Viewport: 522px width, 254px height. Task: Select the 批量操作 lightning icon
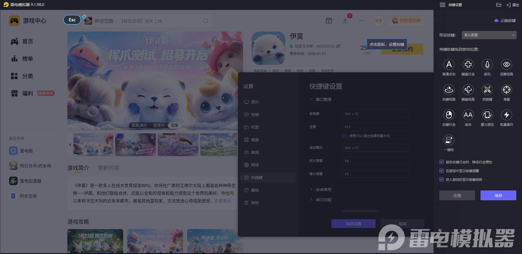tap(507, 115)
